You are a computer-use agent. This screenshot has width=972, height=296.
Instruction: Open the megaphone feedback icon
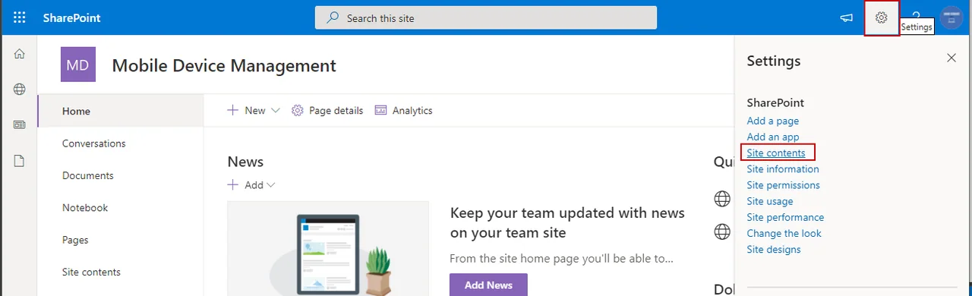coord(847,17)
